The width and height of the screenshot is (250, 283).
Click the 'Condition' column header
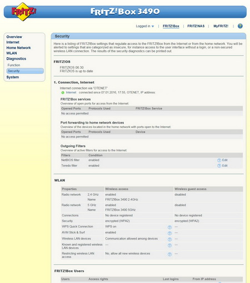96,155
